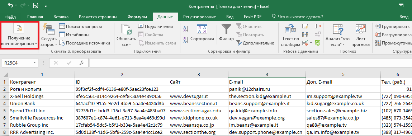Click the Группировать command
412x136 pixels.
click(392, 26)
